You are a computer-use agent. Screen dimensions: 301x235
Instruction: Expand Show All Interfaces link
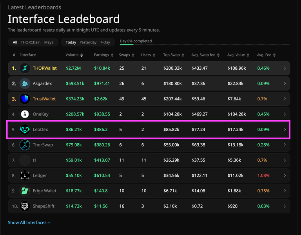pos(29,222)
